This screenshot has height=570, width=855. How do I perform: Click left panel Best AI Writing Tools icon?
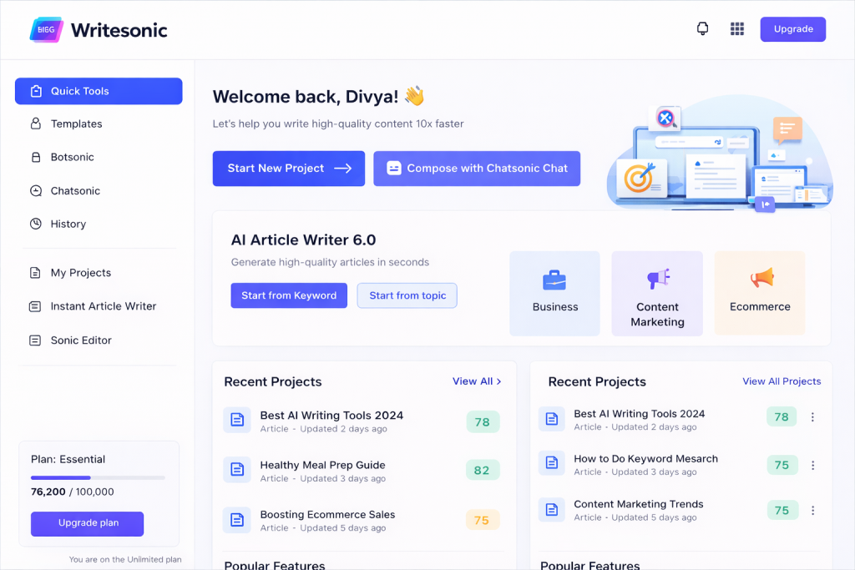click(x=237, y=420)
